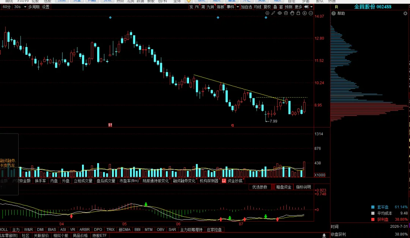
Task: Click the download arrow icon at the bottom right
Action: (324, 236)
